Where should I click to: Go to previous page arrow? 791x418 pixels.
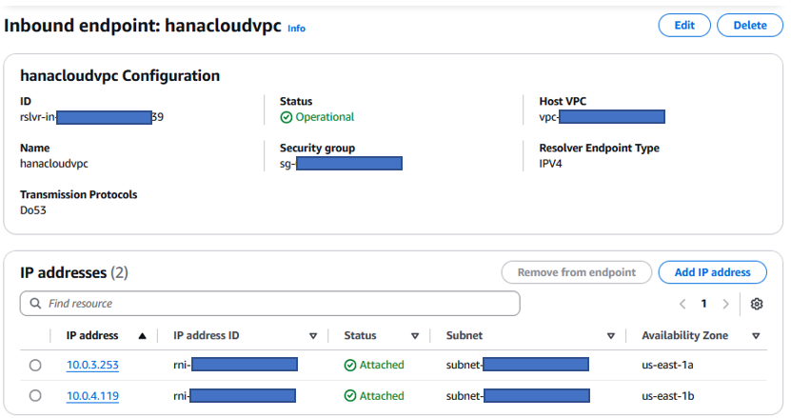682,304
